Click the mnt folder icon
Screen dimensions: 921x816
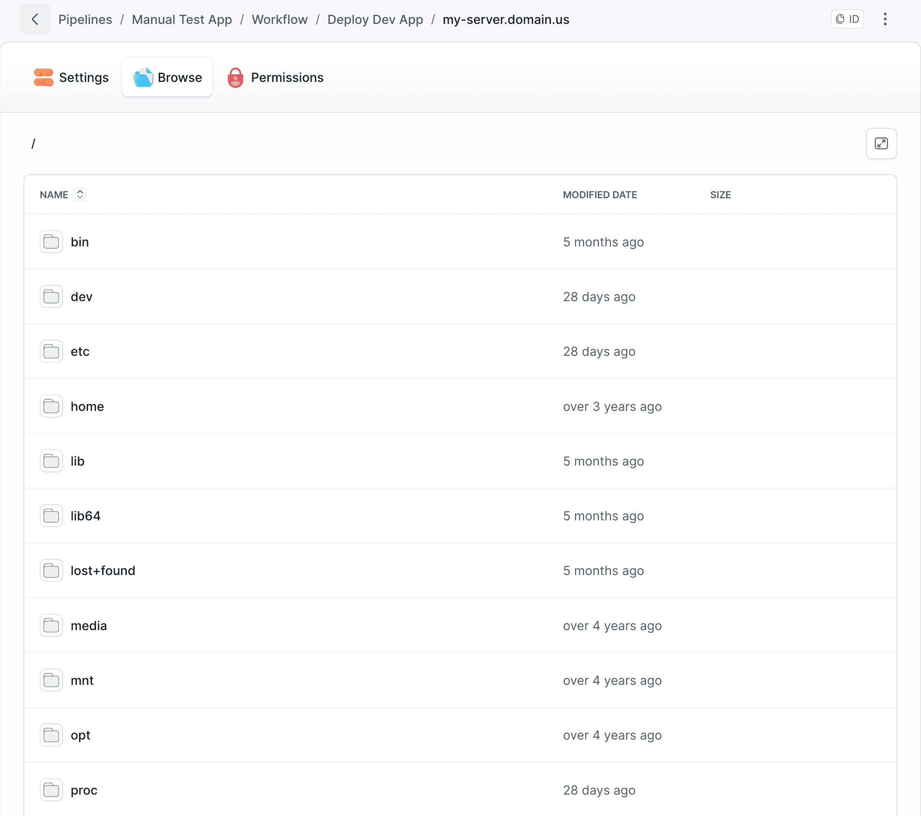(51, 680)
